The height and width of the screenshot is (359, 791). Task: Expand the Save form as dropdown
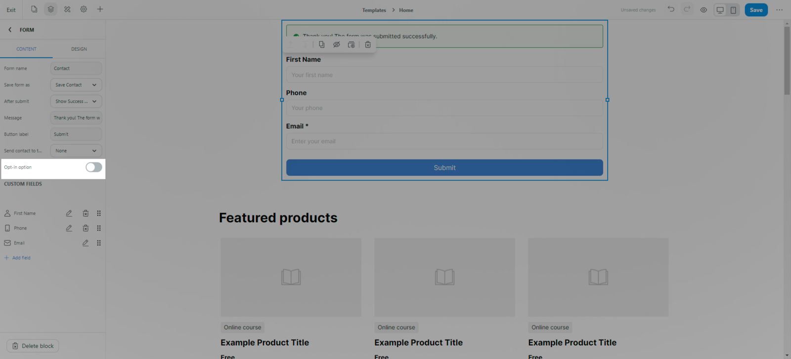click(76, 85)
